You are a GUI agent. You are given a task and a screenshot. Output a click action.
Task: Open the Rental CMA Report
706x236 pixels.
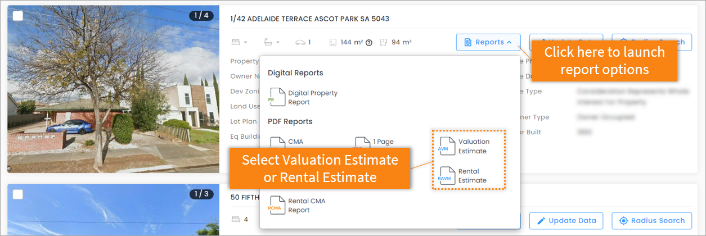pos(297,205)
